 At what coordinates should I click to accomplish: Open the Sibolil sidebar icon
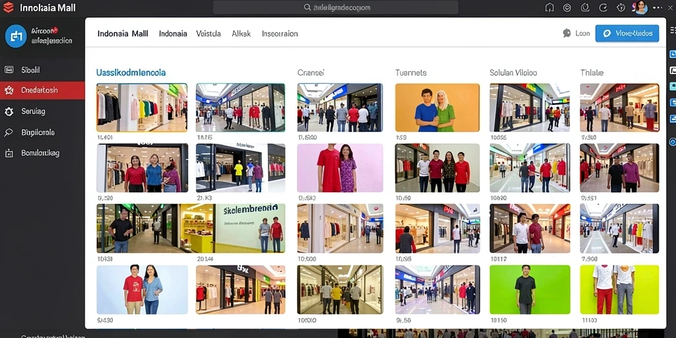pyautogui.click(x=9, y=70)
